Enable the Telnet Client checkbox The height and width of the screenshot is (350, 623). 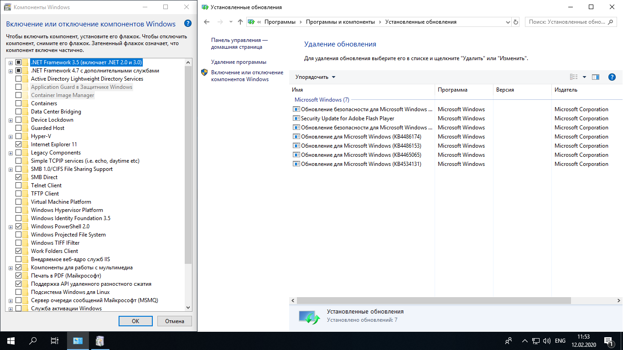click(18, 185)
